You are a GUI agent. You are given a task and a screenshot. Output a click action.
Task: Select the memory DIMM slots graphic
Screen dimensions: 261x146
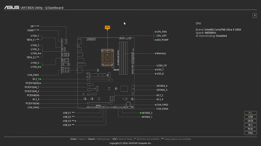(x=123, y=58)
